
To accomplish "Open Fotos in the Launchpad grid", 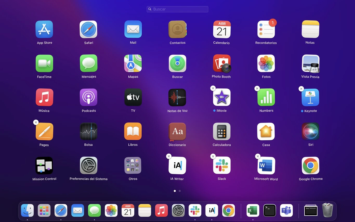I will coord(266,63).
